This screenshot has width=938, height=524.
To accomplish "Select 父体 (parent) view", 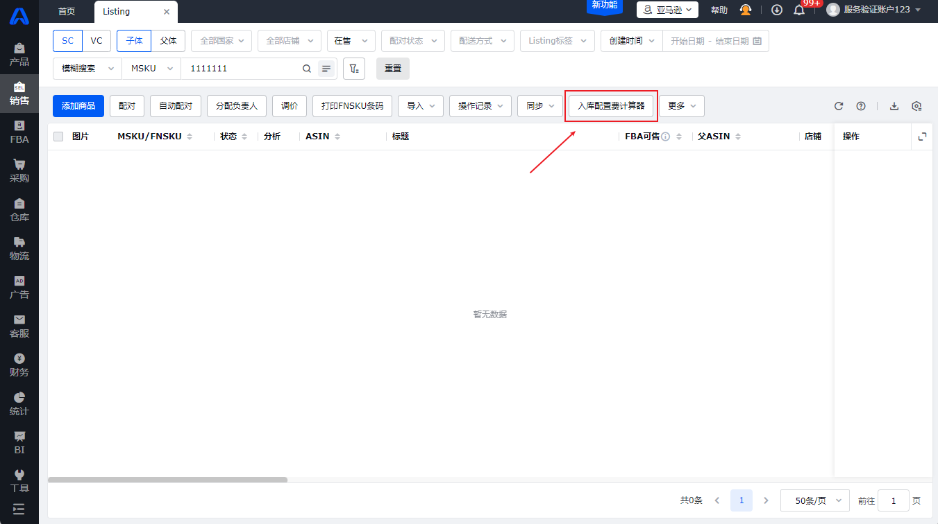I will point(168,41).
